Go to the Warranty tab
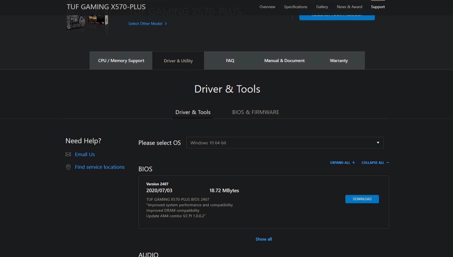The width and height of the screenshot is (453, 257). tap(339, 61)
